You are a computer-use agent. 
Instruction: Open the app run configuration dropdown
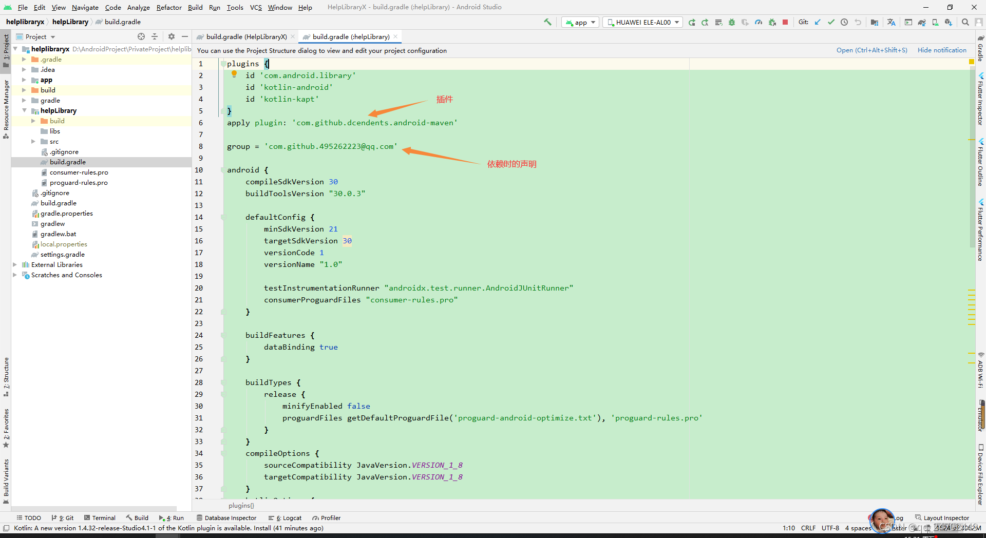pos(580,22)
